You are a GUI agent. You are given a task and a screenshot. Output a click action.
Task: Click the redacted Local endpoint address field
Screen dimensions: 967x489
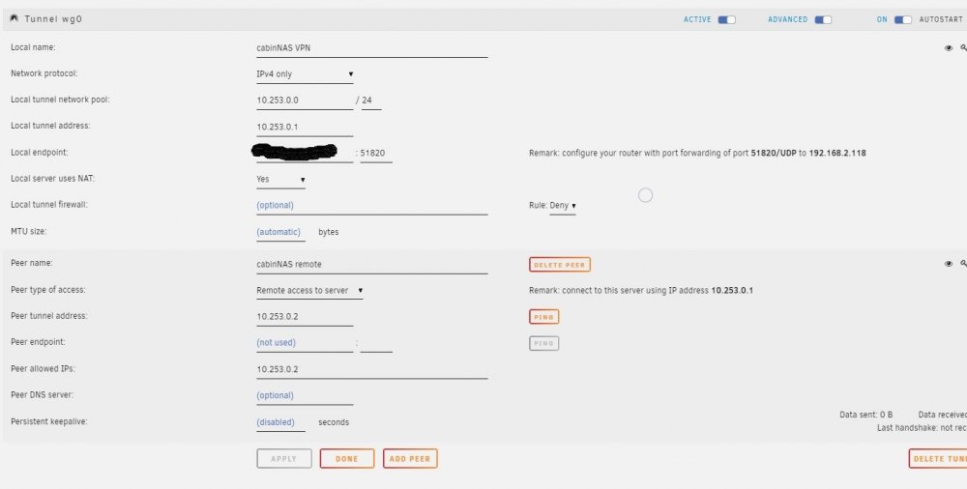[305, 153]
